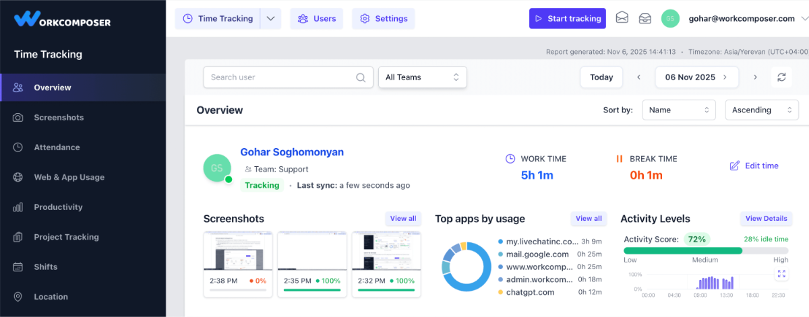Open Overview in the sidebar
This screenshot has width=809, height=317.
point(83,87)
